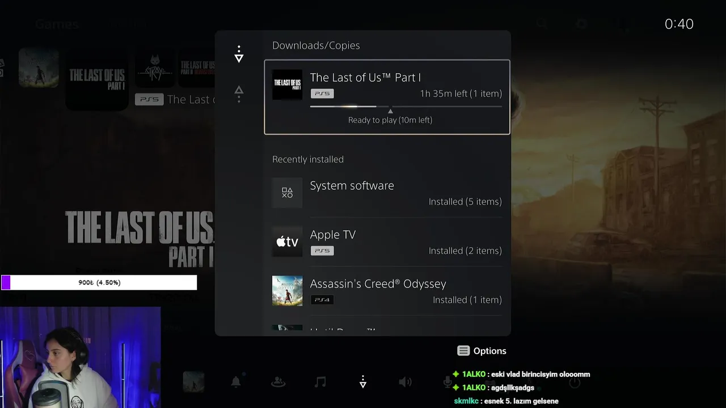Select Assassin's Creed Odyssey entry

coord(387,291)
